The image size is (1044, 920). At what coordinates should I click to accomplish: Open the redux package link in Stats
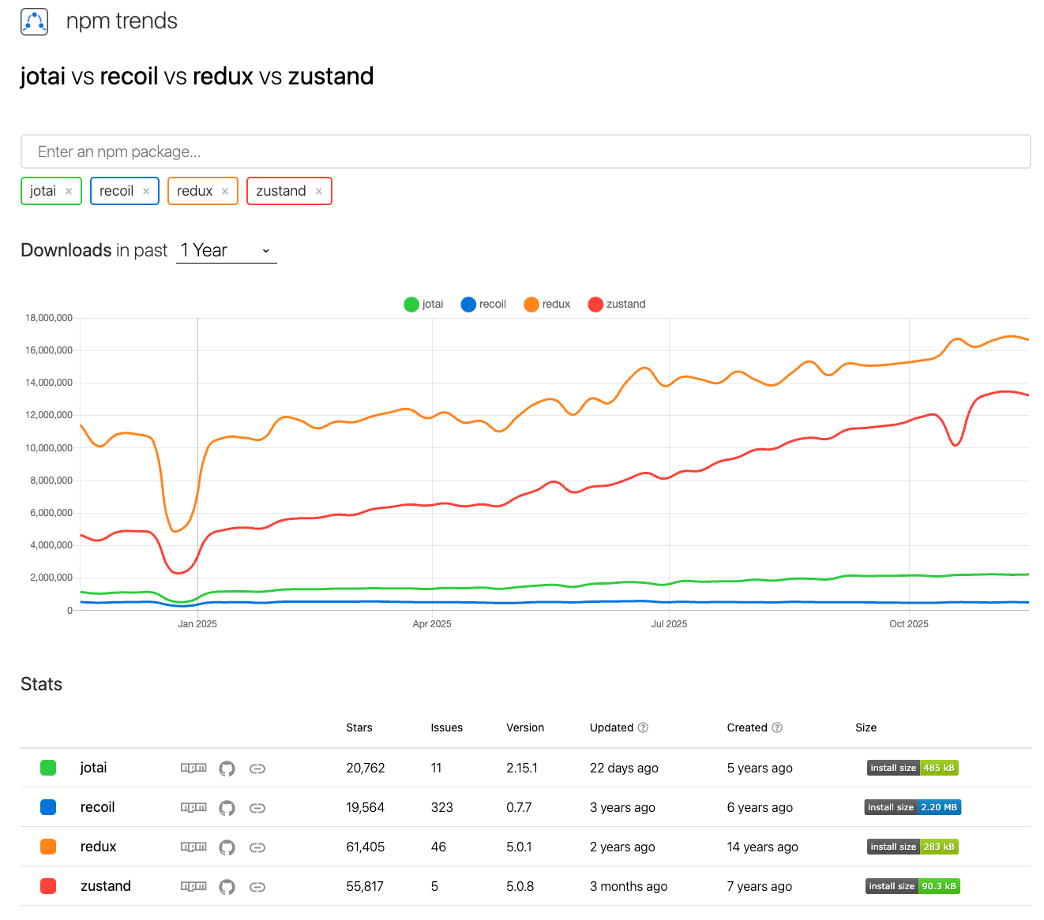98,847
